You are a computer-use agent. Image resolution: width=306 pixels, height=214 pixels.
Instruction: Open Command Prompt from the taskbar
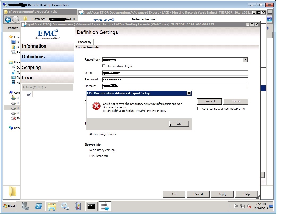click(x=91, y=206)
